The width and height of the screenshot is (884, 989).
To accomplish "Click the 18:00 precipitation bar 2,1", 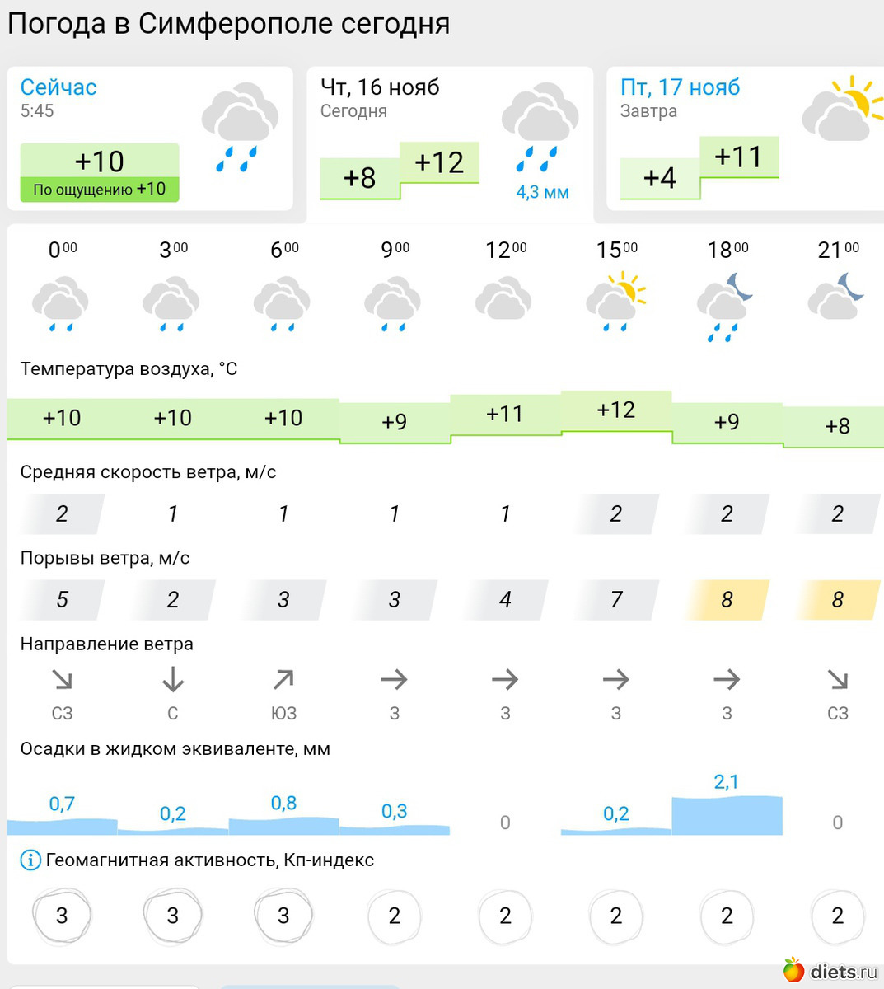I will 727,815.
